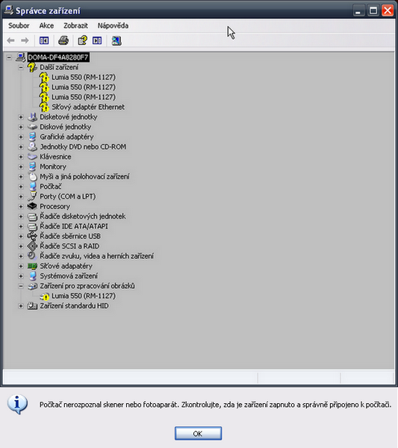Screen dimensions: 398x448
Task: Open the Properties help icon in toolbar
Action: click(x=83, y=40)
